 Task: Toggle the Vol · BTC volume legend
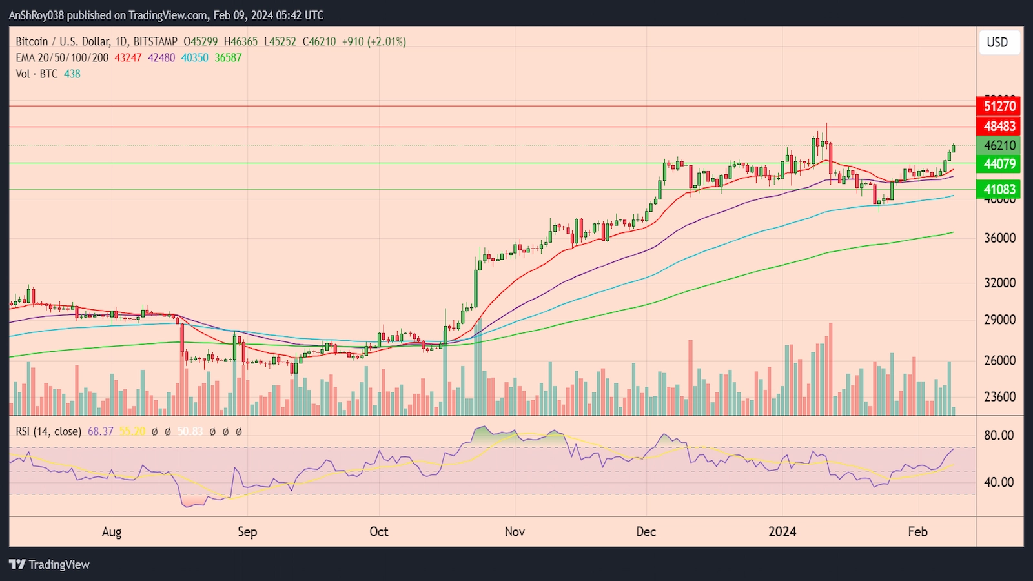click(x=39, y=74)
